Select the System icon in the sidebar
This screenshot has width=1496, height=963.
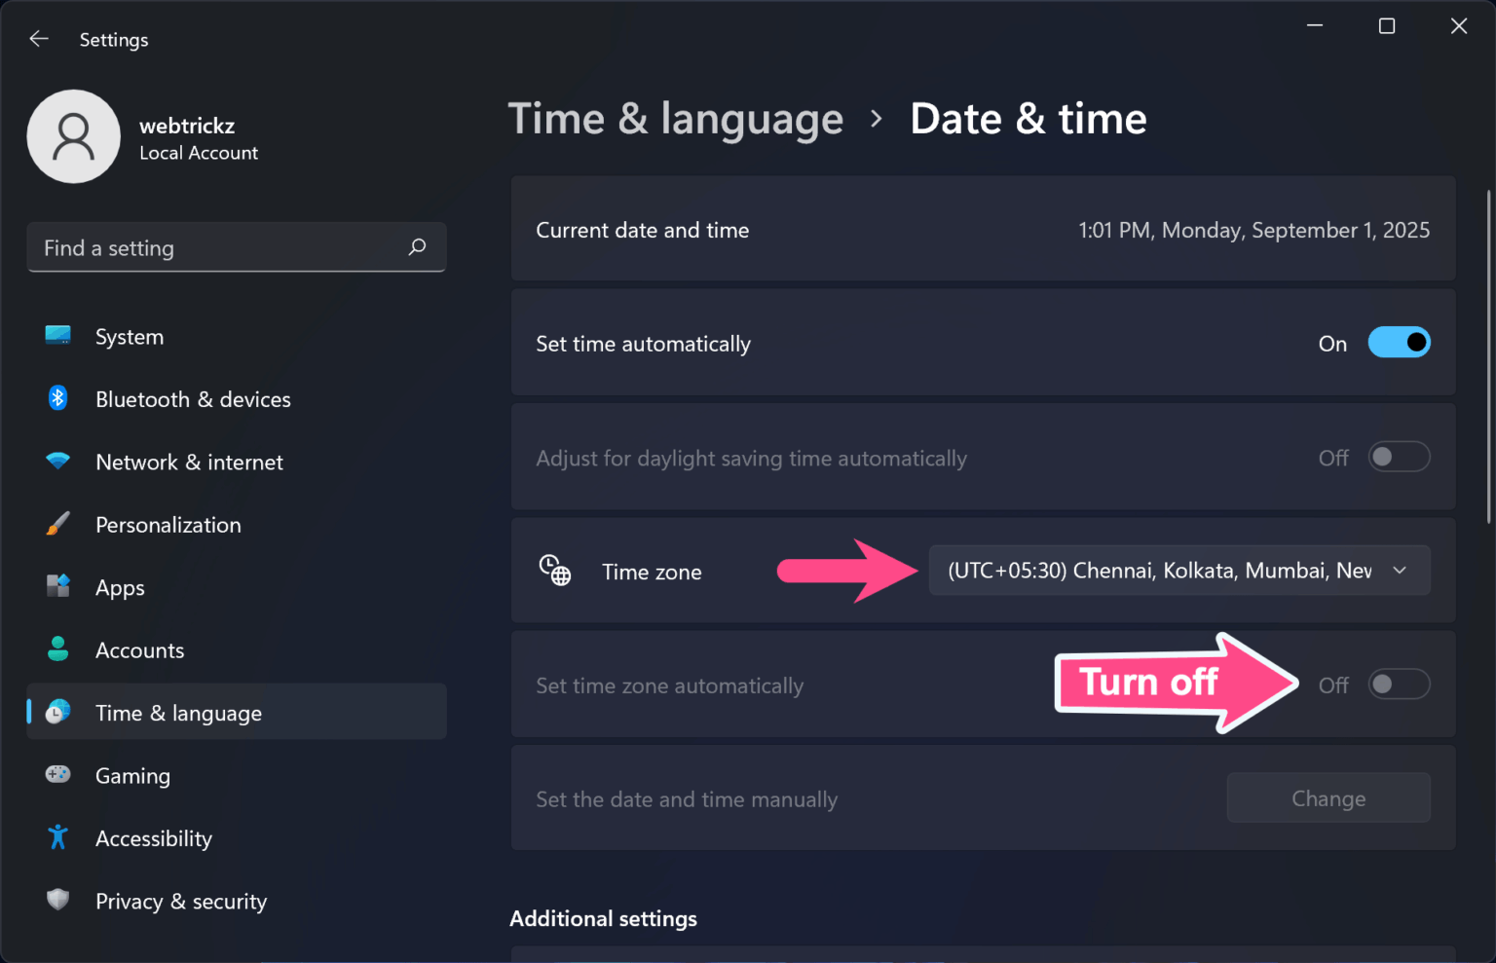(x=57, y=336)
